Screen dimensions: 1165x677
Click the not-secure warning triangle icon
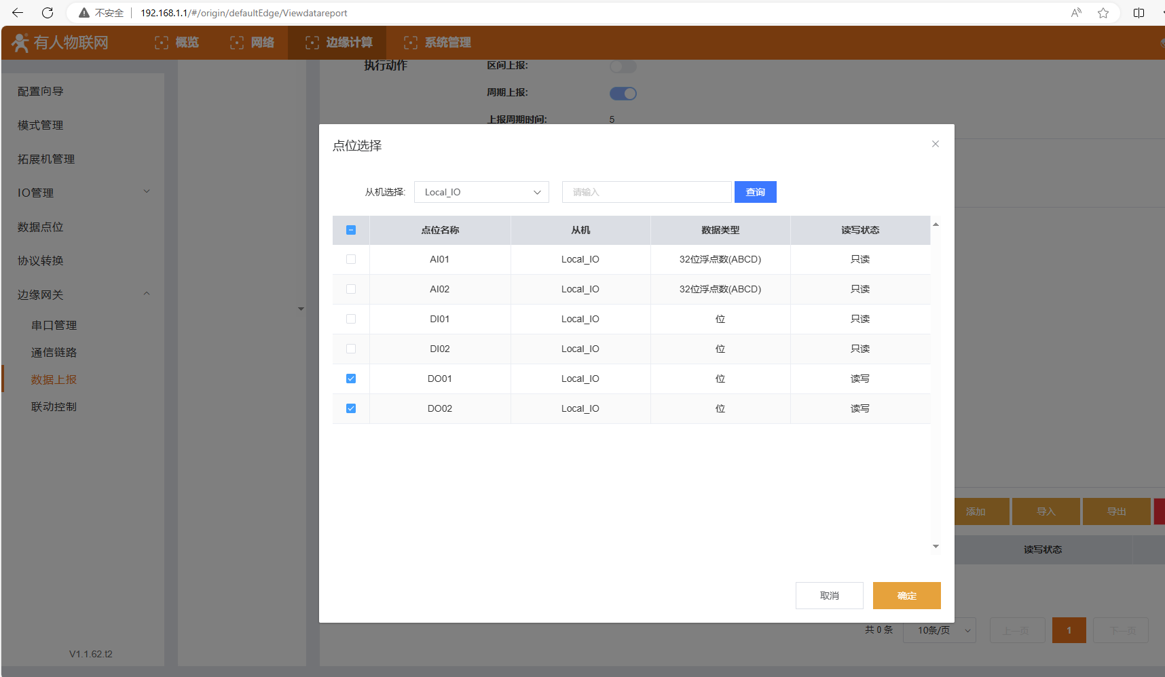(x=84, y=13)
